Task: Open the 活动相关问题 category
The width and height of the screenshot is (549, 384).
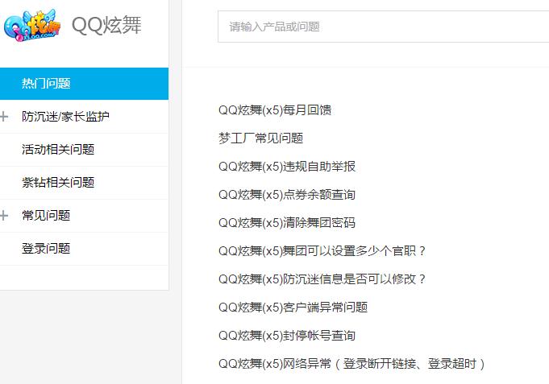Action: click(58, 150)
